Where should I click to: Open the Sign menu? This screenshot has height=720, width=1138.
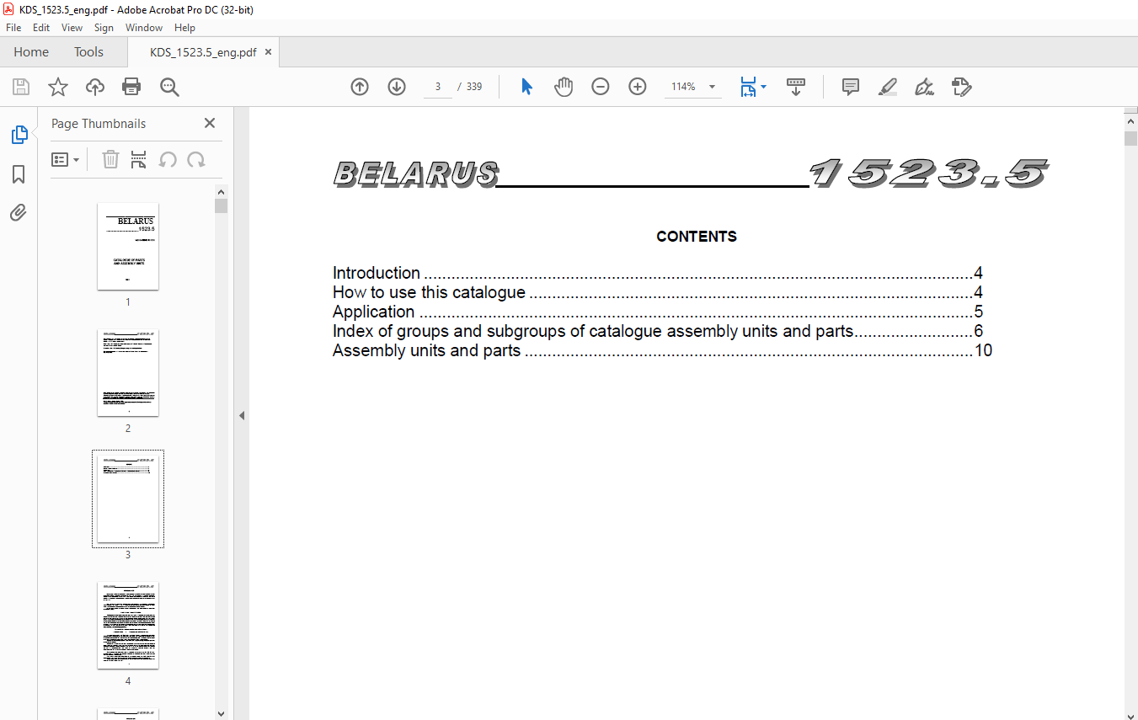point(104,28)
